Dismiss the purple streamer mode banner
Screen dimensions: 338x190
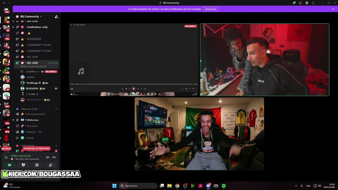pos(333,9)
